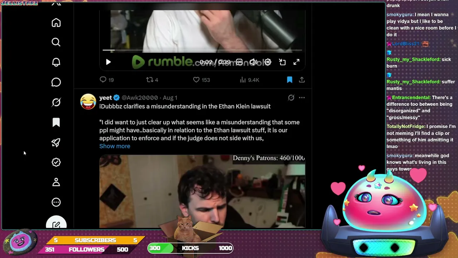
Task: Click the 0:02 / 0:39 video time
Action: (x=215, y=62)
